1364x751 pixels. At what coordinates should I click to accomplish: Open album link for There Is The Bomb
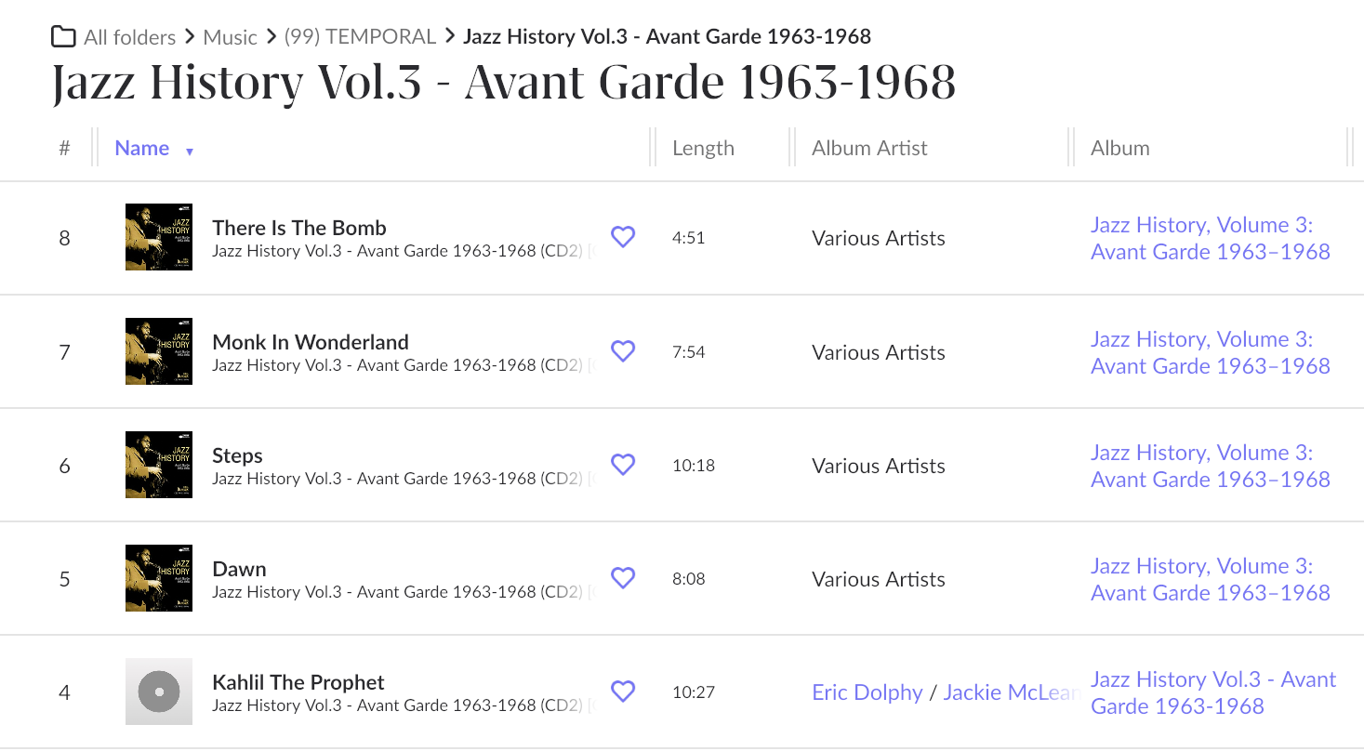point(1210,238)
